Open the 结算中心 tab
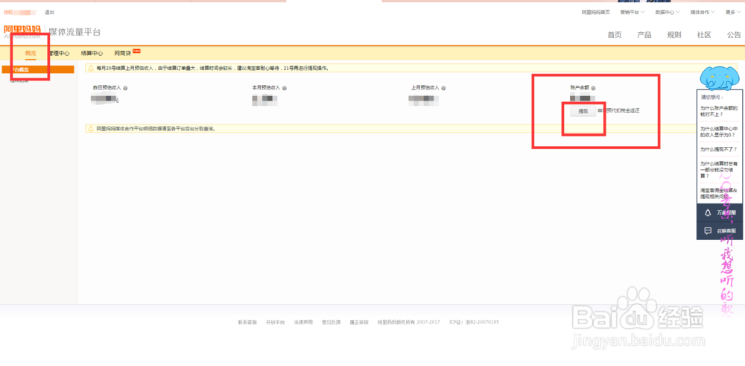The image size is (745, 366). pos(92,53)
